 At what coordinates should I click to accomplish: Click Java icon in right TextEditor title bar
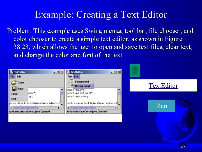coord(68,72)
